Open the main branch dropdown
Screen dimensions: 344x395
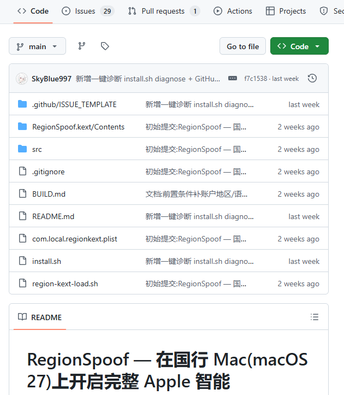pos(37,46)
